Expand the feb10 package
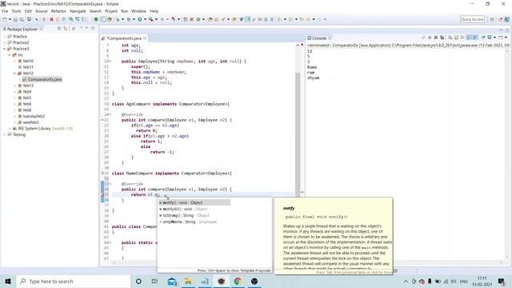The image size is (512, 288). point(14,61)
